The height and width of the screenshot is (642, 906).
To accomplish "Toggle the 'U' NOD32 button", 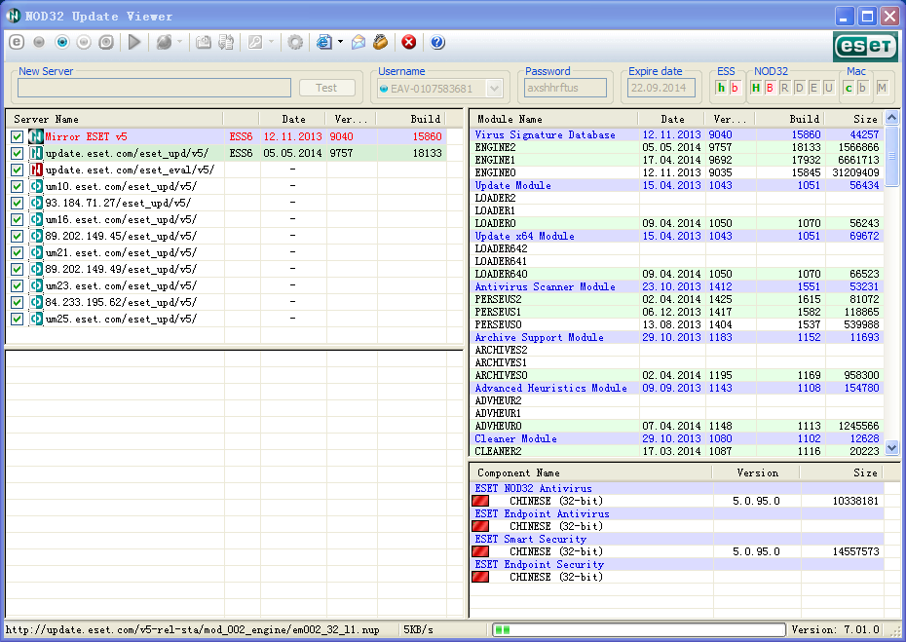I will pyautogui.click(x=829, y=88).
